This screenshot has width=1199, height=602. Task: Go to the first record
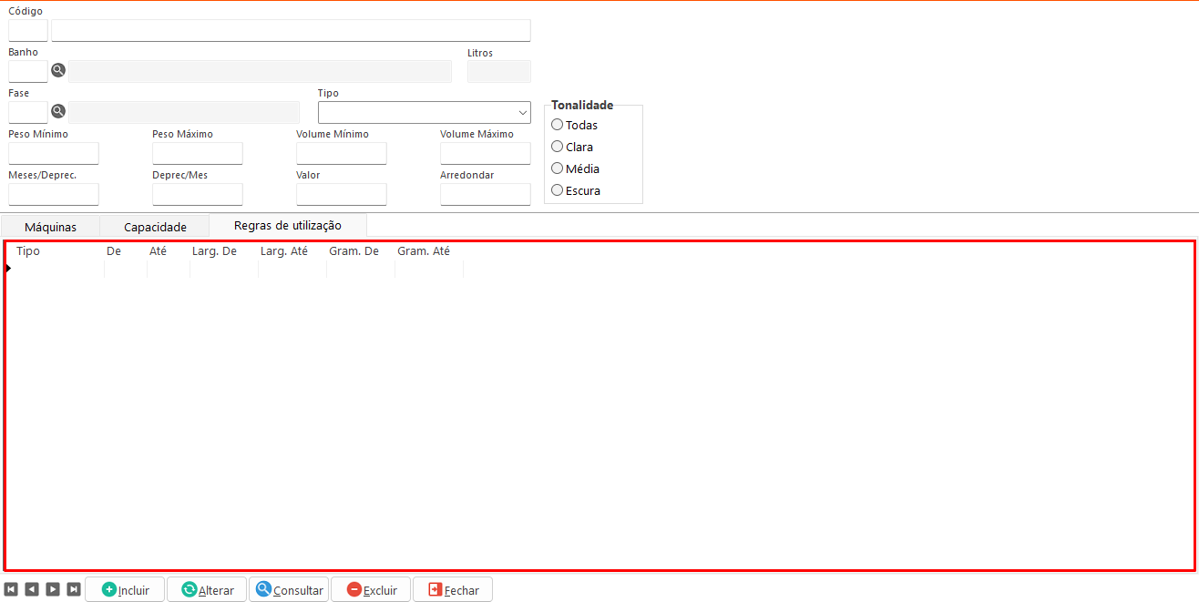11,589
